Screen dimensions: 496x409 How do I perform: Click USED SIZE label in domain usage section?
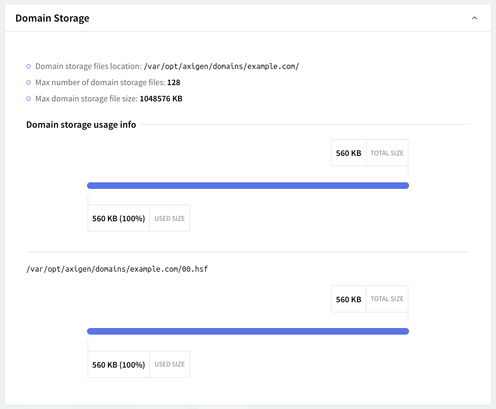point(170,218)
